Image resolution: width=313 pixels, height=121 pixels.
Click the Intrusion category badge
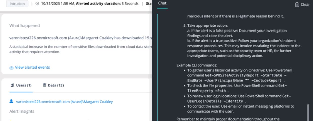(17, 4)
